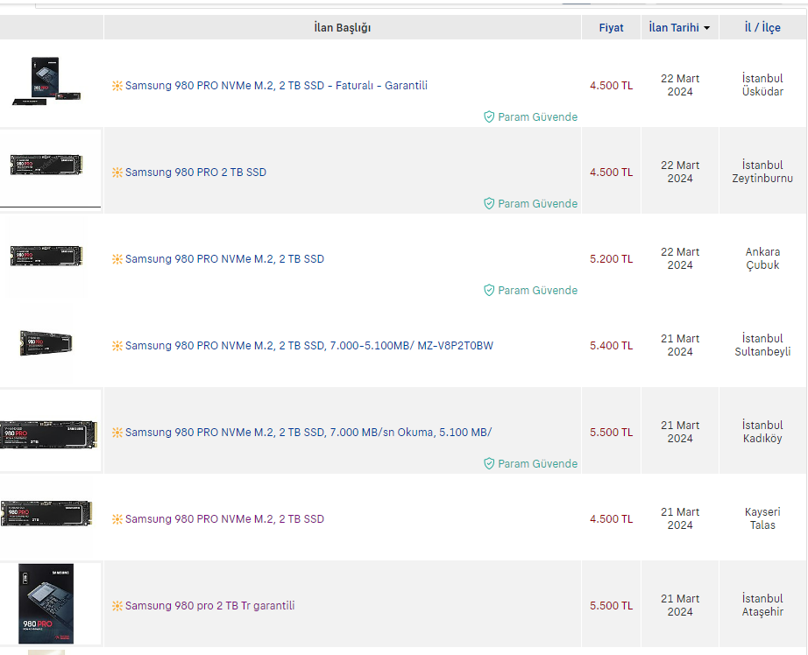Image resolution: width=808 pixels, height=655 pixels.
Task: Open the listing title containing MZ-V8P2T0BW
Action: pyautogui.click(x=308, y=346)
